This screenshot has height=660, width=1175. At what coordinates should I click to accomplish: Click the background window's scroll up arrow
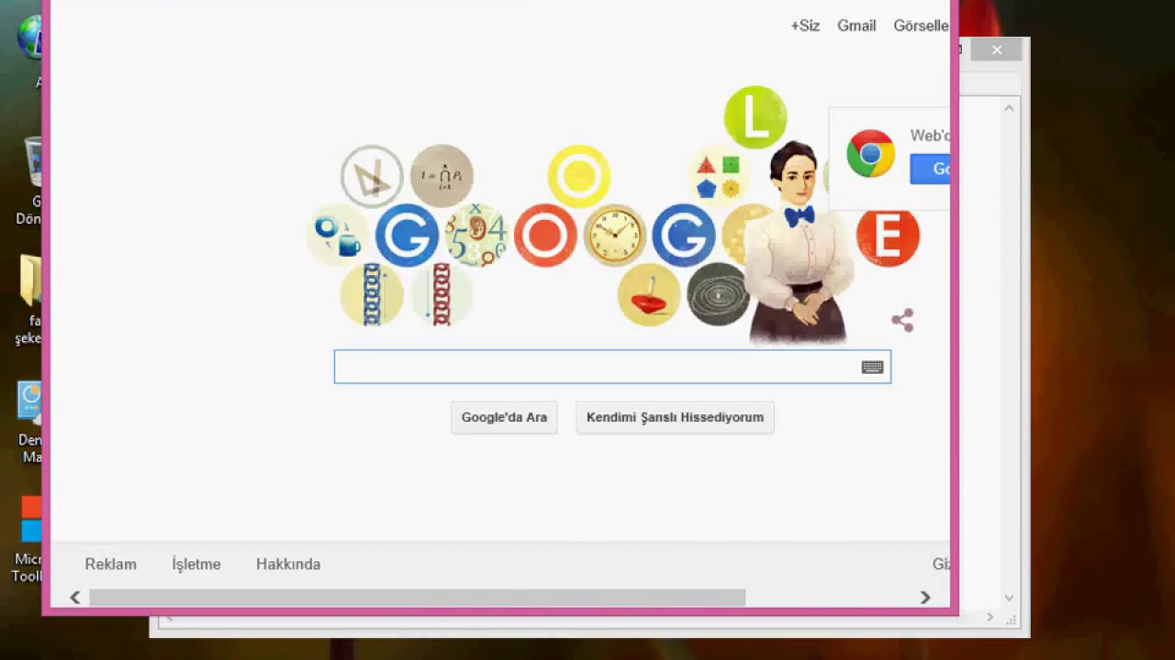click(x=1009, y=108)
